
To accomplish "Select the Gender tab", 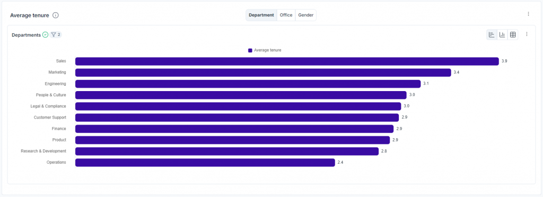I will click(x=306, y=15).
